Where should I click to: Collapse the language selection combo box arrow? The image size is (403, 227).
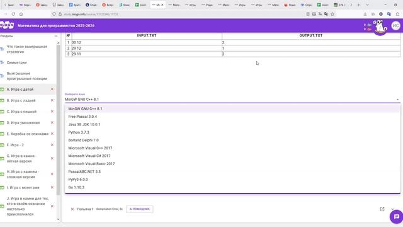[397, 100]
